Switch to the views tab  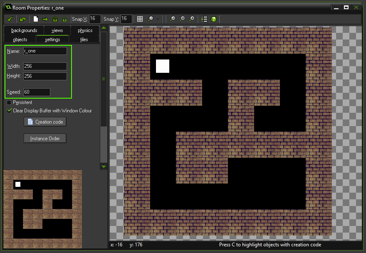tap(57, 30)
